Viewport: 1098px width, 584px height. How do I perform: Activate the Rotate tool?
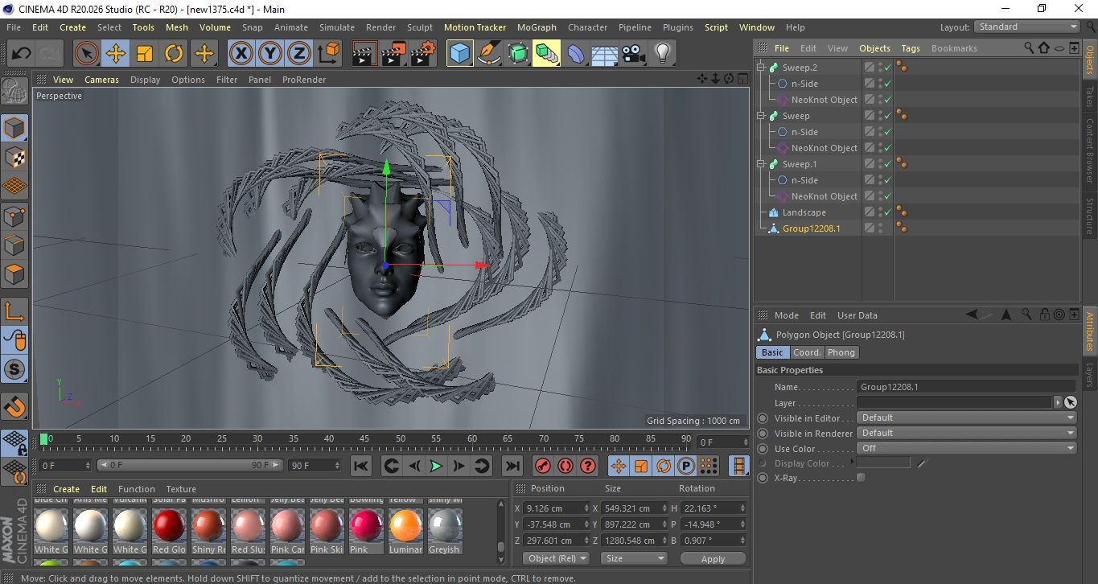[174, 54]
